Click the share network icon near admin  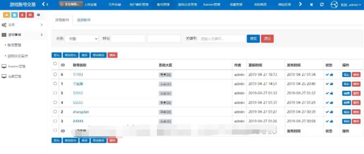point(334,5)
